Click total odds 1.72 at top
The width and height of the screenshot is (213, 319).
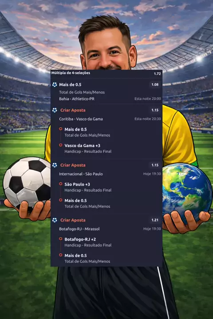[x=158, y=74]
